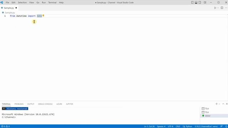Select the second TEst terminal
228x128 pixels.
pyautogui.click(x=214, y=112)
